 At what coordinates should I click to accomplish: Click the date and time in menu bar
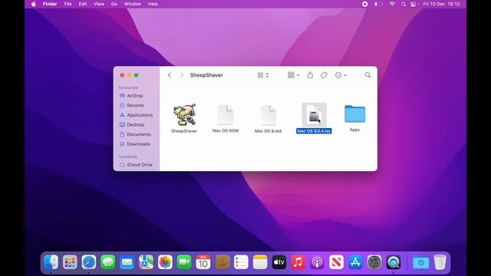click(441, 4)
